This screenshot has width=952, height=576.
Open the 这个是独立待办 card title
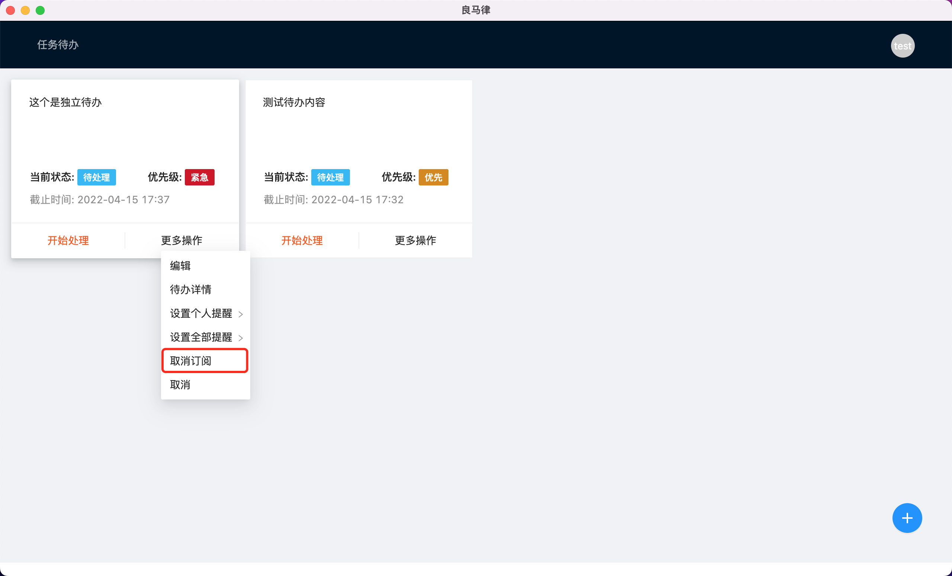click(65, 102)
